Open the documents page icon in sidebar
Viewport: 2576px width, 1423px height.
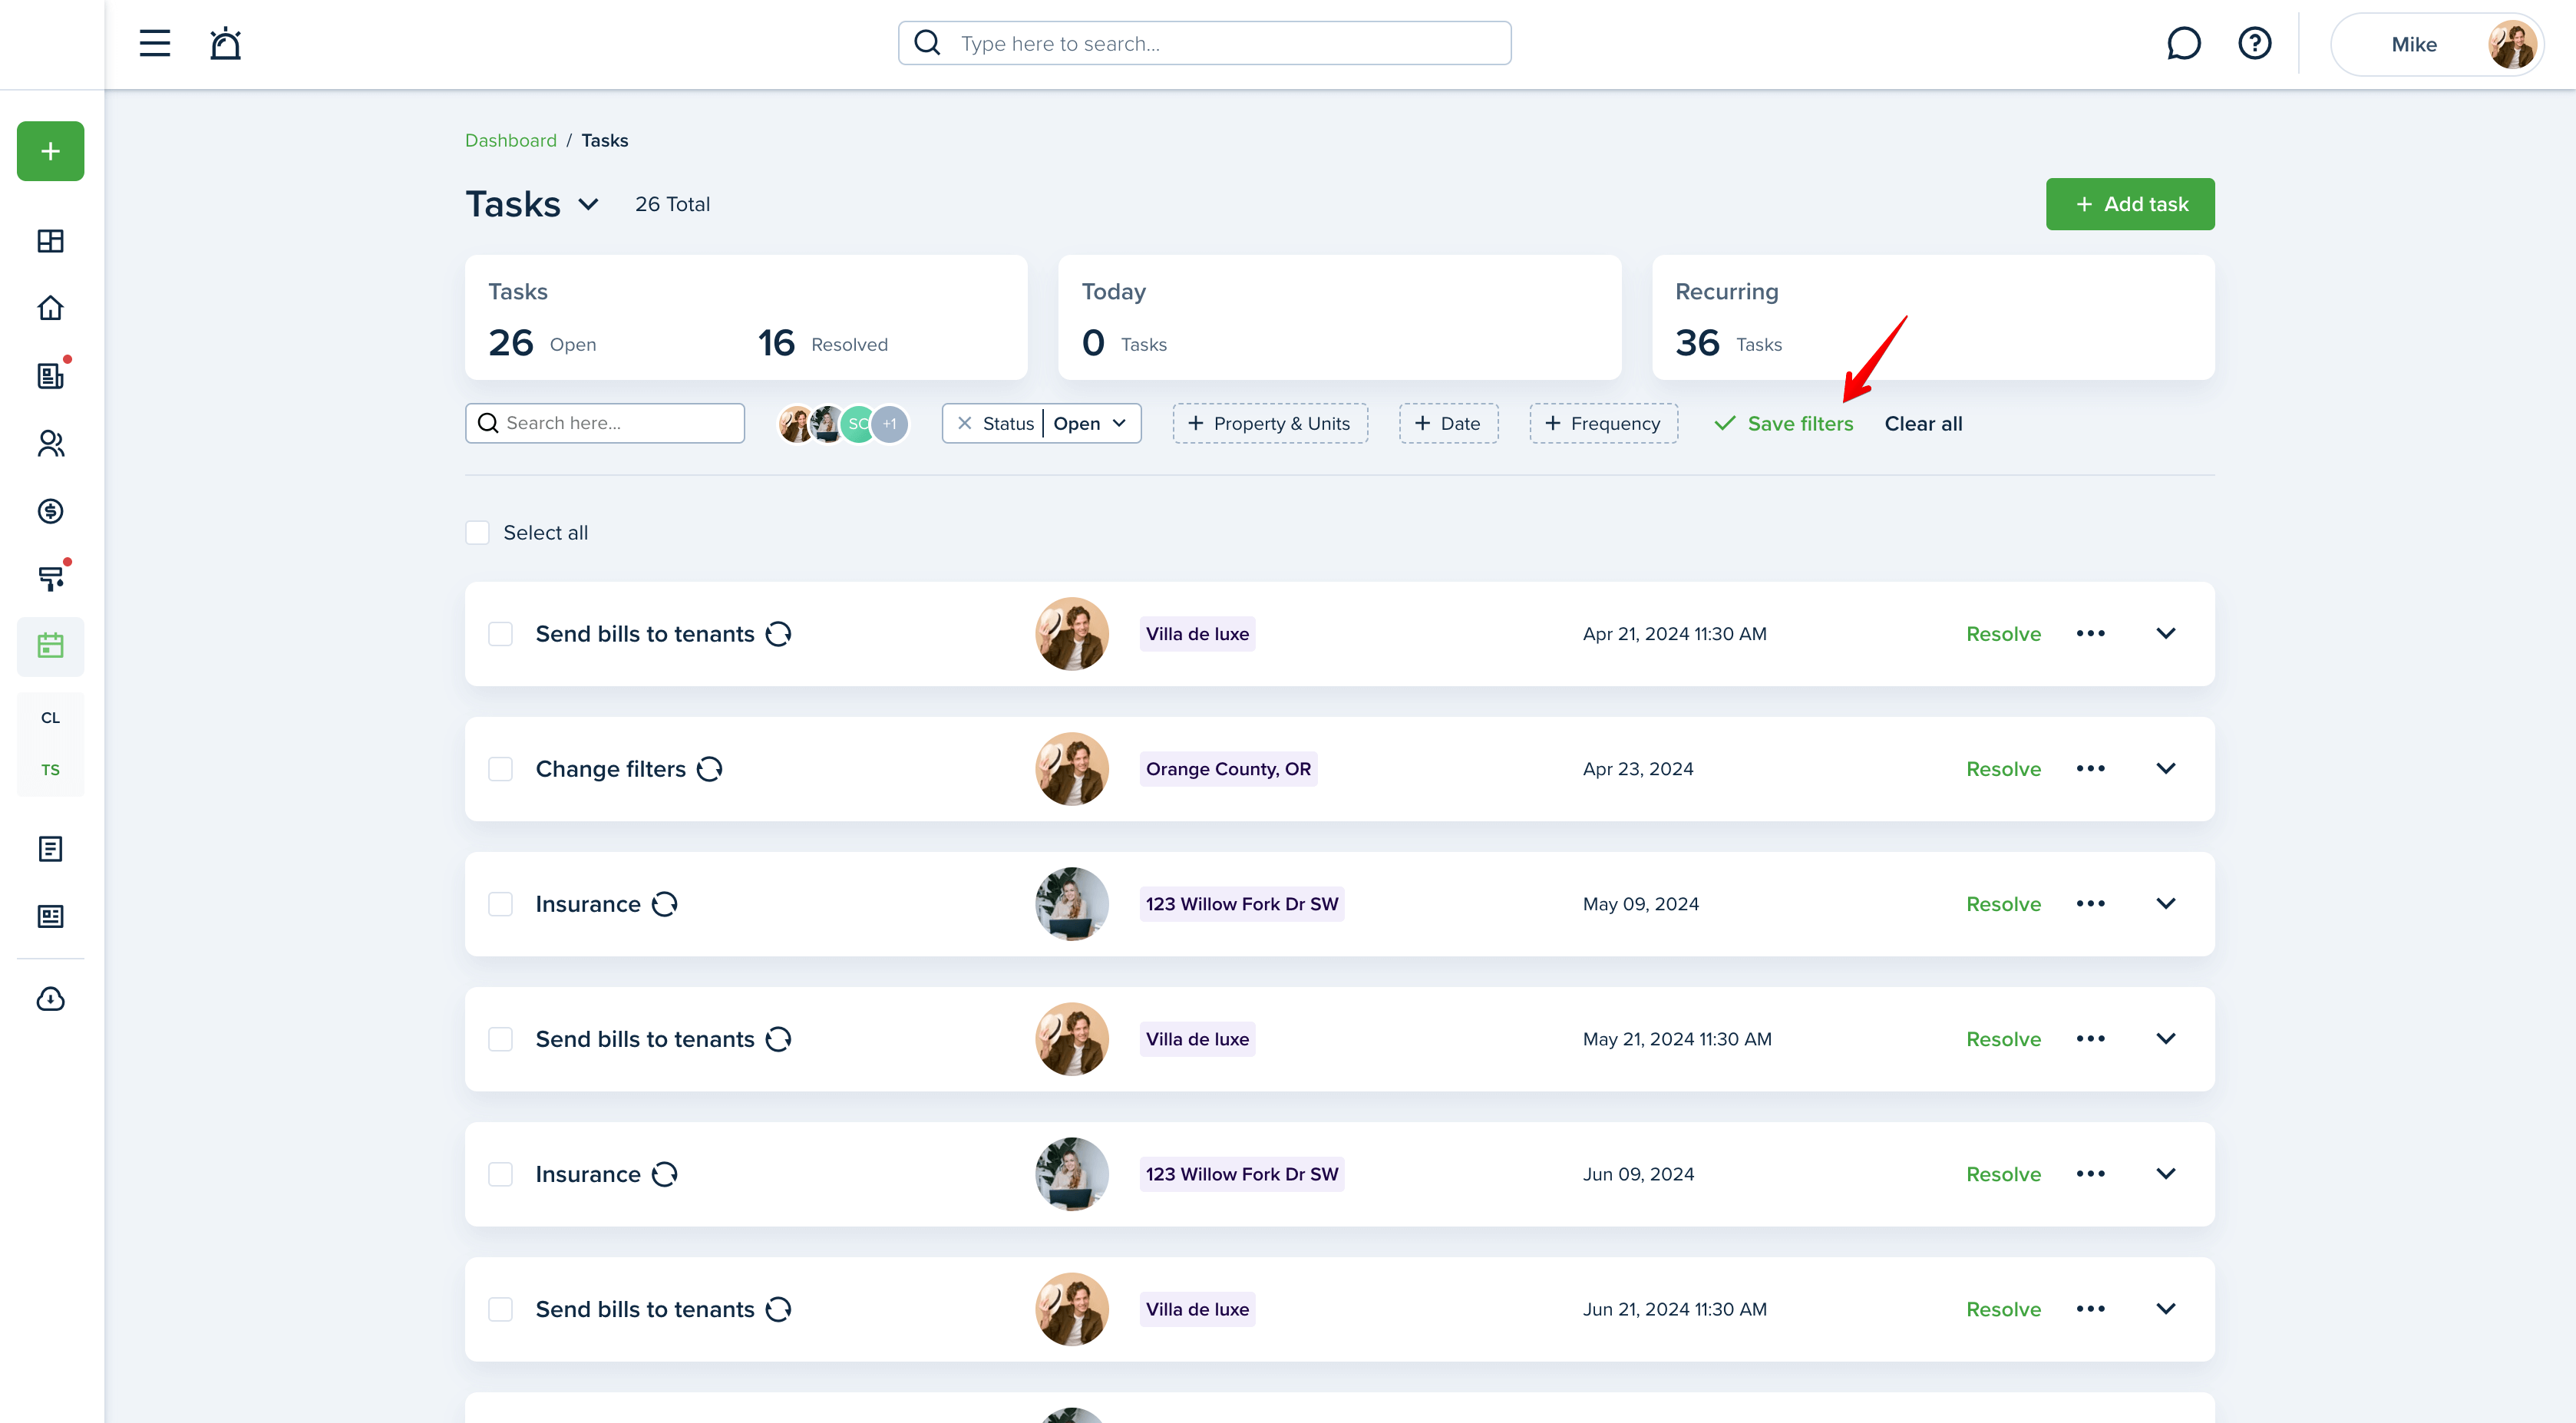coord(50,849)
